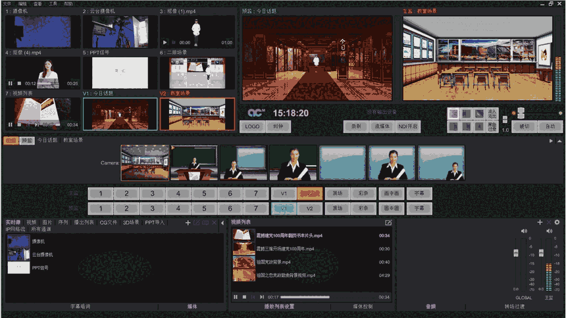The height and width of the screenshot is (318, 566).
Task: Toggle the LOGO overlay button
Action: click(x=253, y=126)
